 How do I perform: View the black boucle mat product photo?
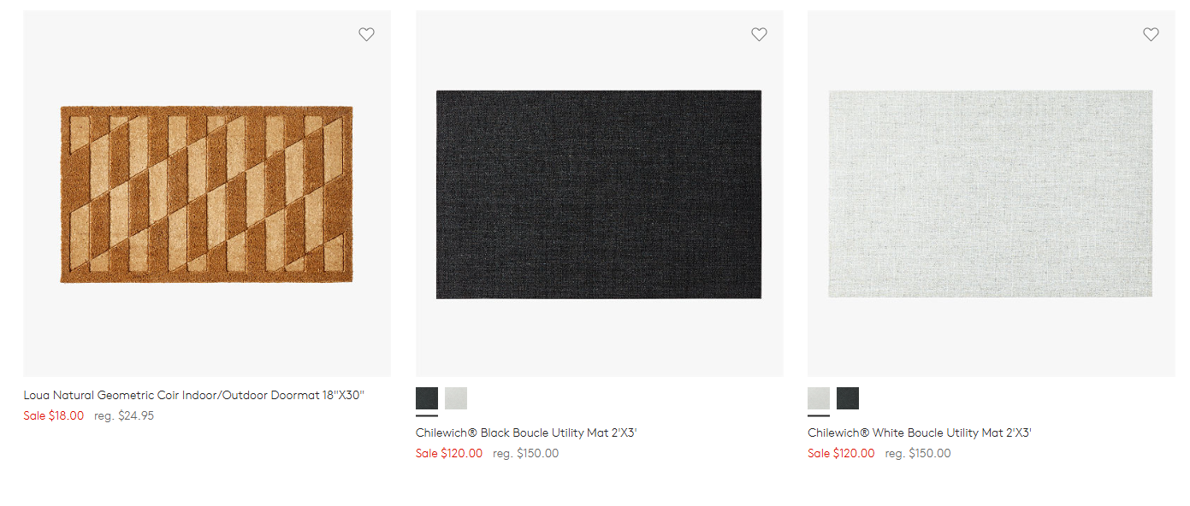[x=598, y=192]
